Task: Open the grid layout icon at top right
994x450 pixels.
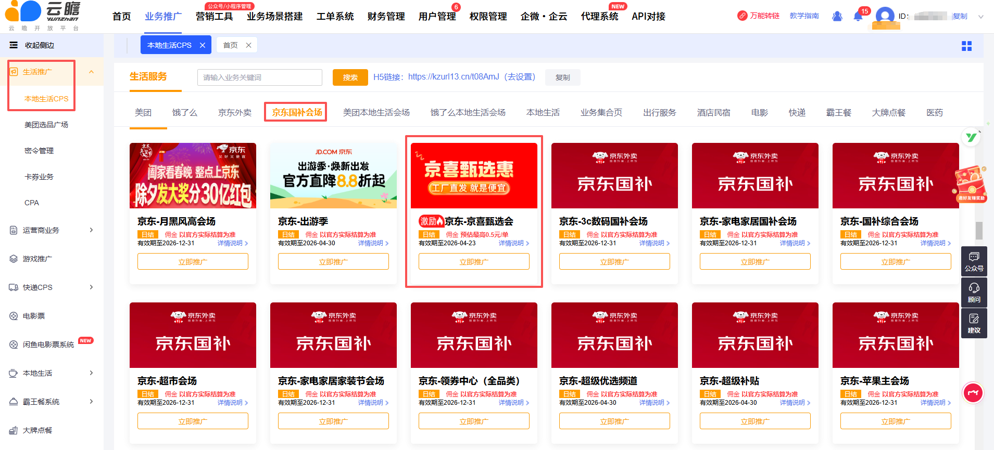Action: [x=966, y=46]
